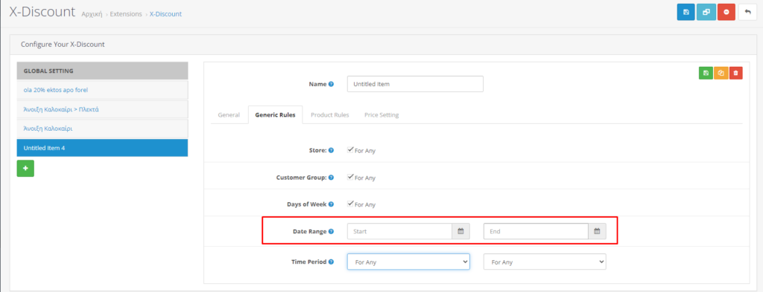
Task: Toggle the Store For Any checkbox
Action: 350,150
